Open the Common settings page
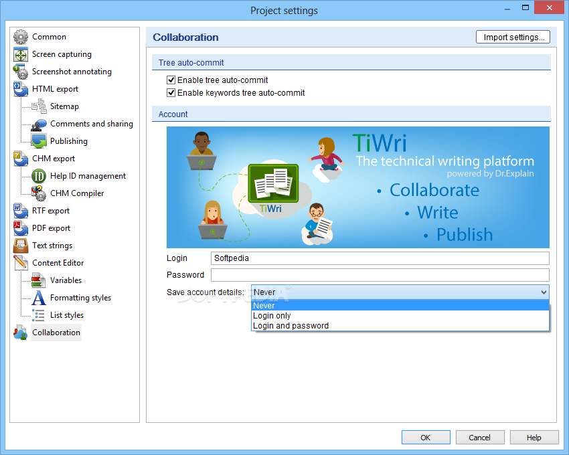The height and width of the screenshot is (455, 569). (x=49, y=37)
